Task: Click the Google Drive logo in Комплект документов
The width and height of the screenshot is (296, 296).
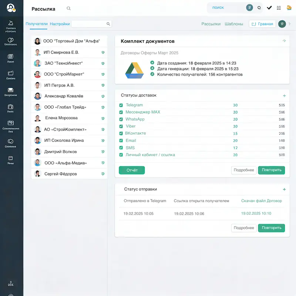Action: click(134, 70)
